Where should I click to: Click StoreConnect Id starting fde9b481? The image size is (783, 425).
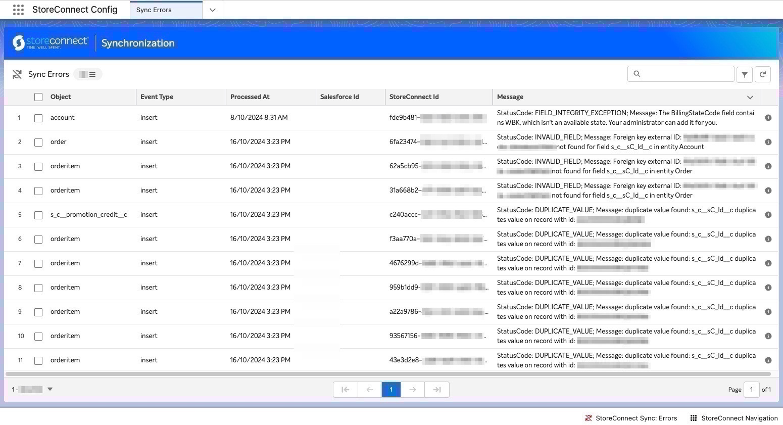coord(438,118)
